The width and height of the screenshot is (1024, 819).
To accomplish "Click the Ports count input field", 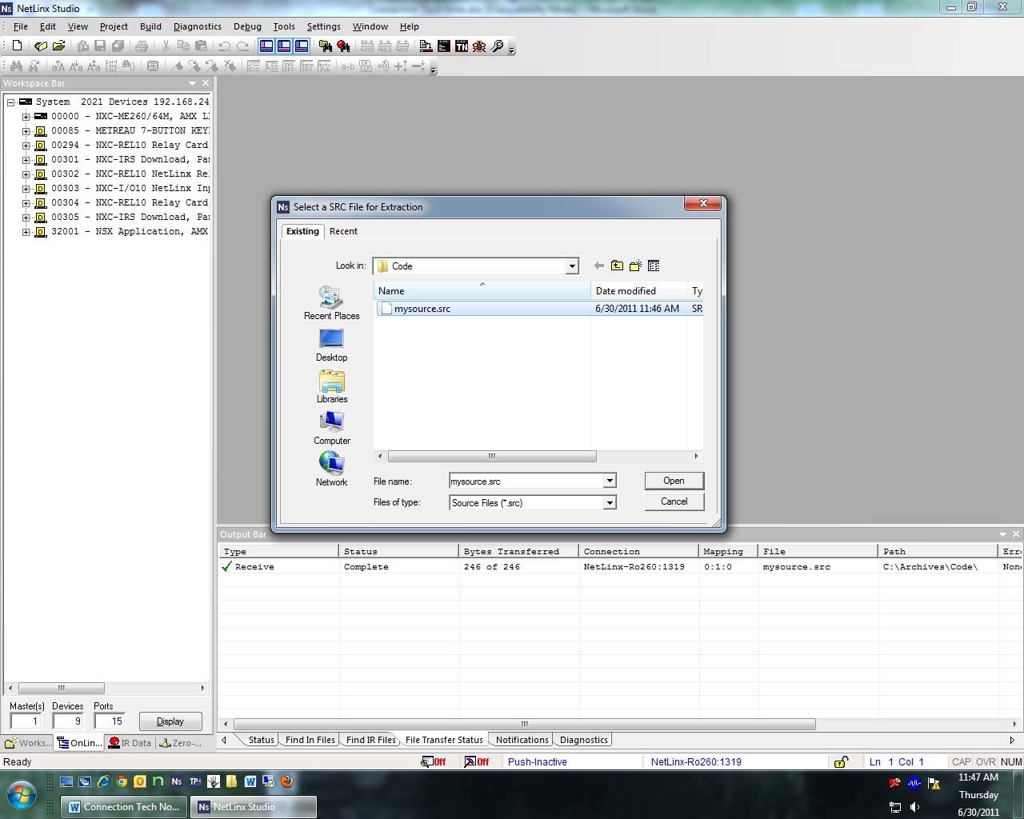I will (x=110, y=721).
